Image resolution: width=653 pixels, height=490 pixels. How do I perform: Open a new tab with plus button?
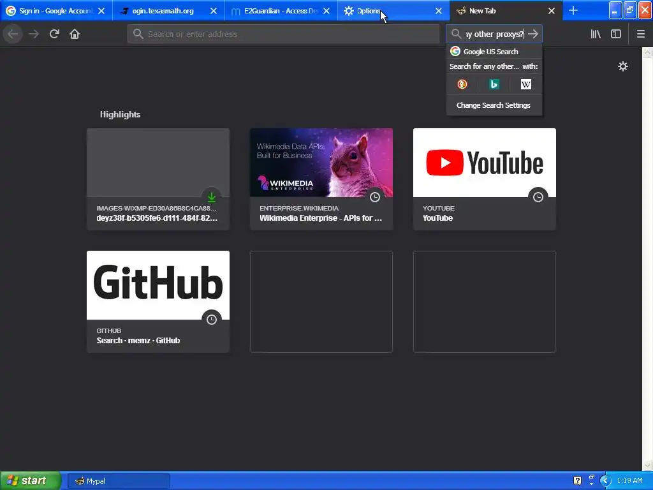(573, 10)
